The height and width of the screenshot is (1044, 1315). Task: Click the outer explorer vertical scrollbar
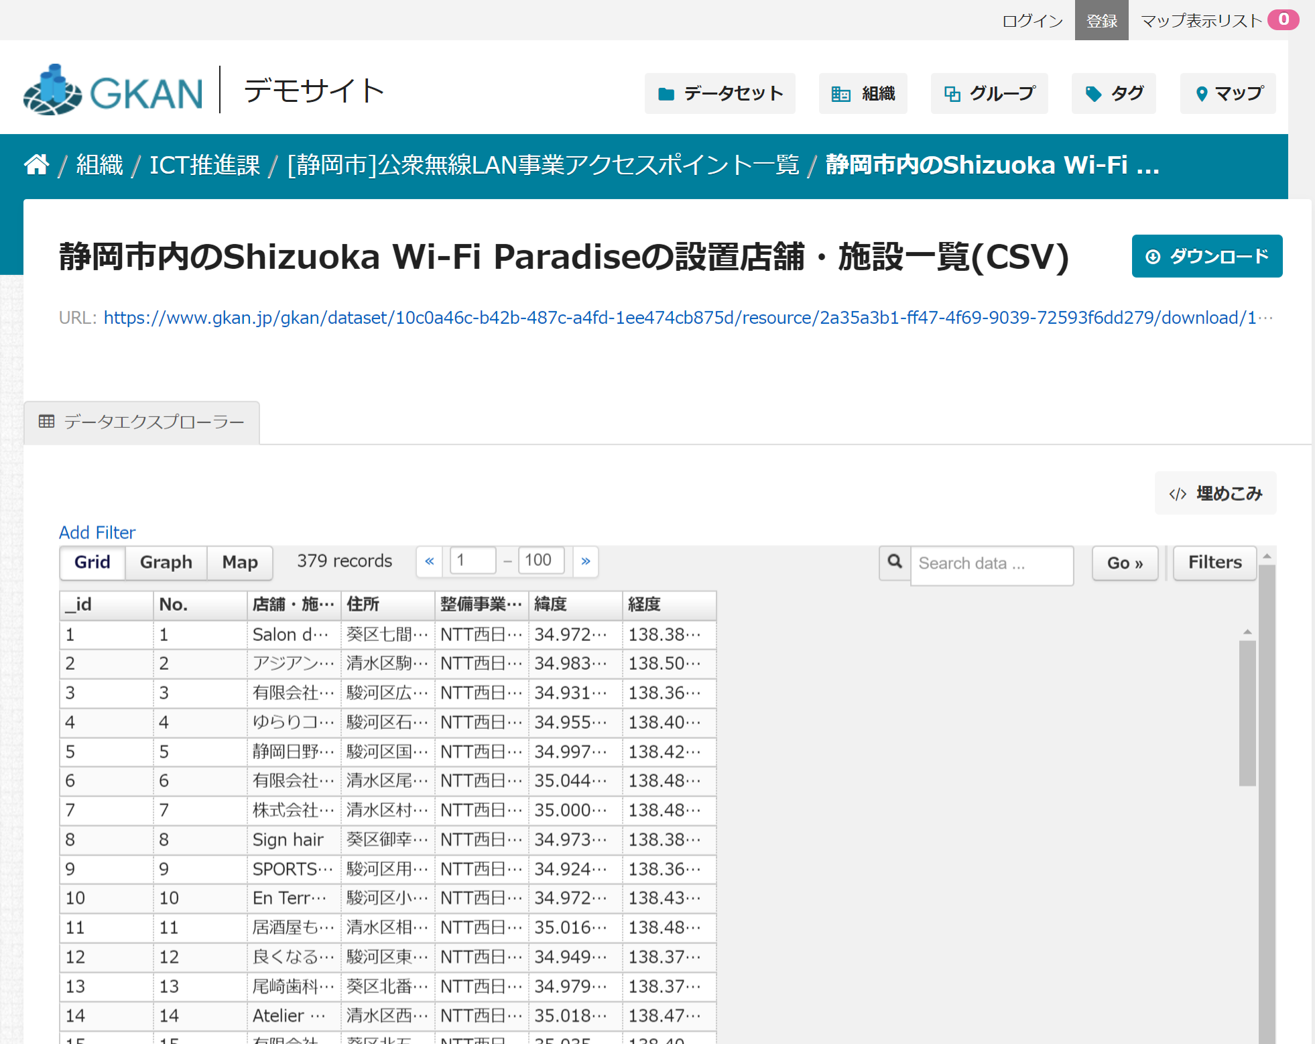click(x=1267, y=804)
